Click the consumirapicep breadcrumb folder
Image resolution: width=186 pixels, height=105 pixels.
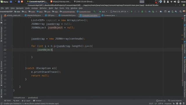click(67, 12)
